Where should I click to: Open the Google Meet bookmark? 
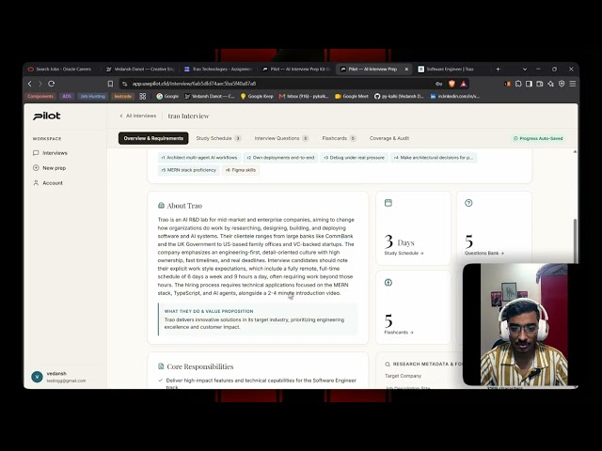(351, 96)
